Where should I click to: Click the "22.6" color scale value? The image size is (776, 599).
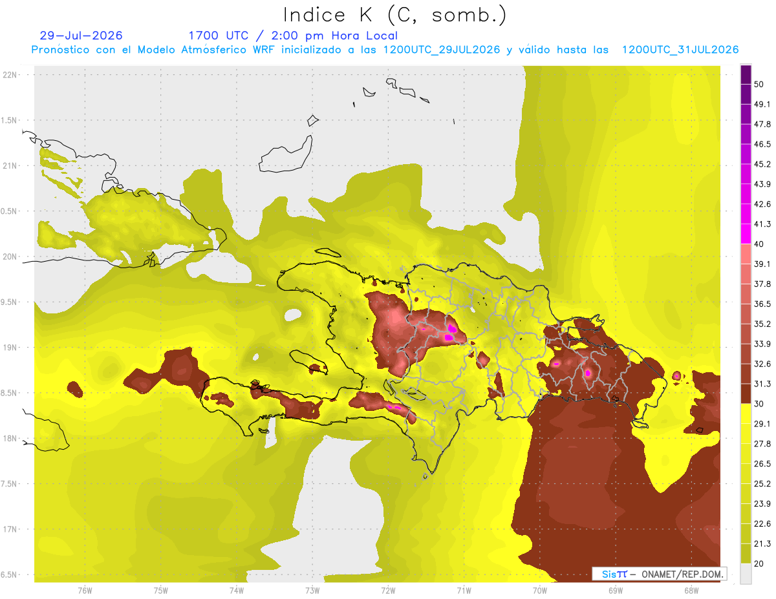click(x=762, y=523)
